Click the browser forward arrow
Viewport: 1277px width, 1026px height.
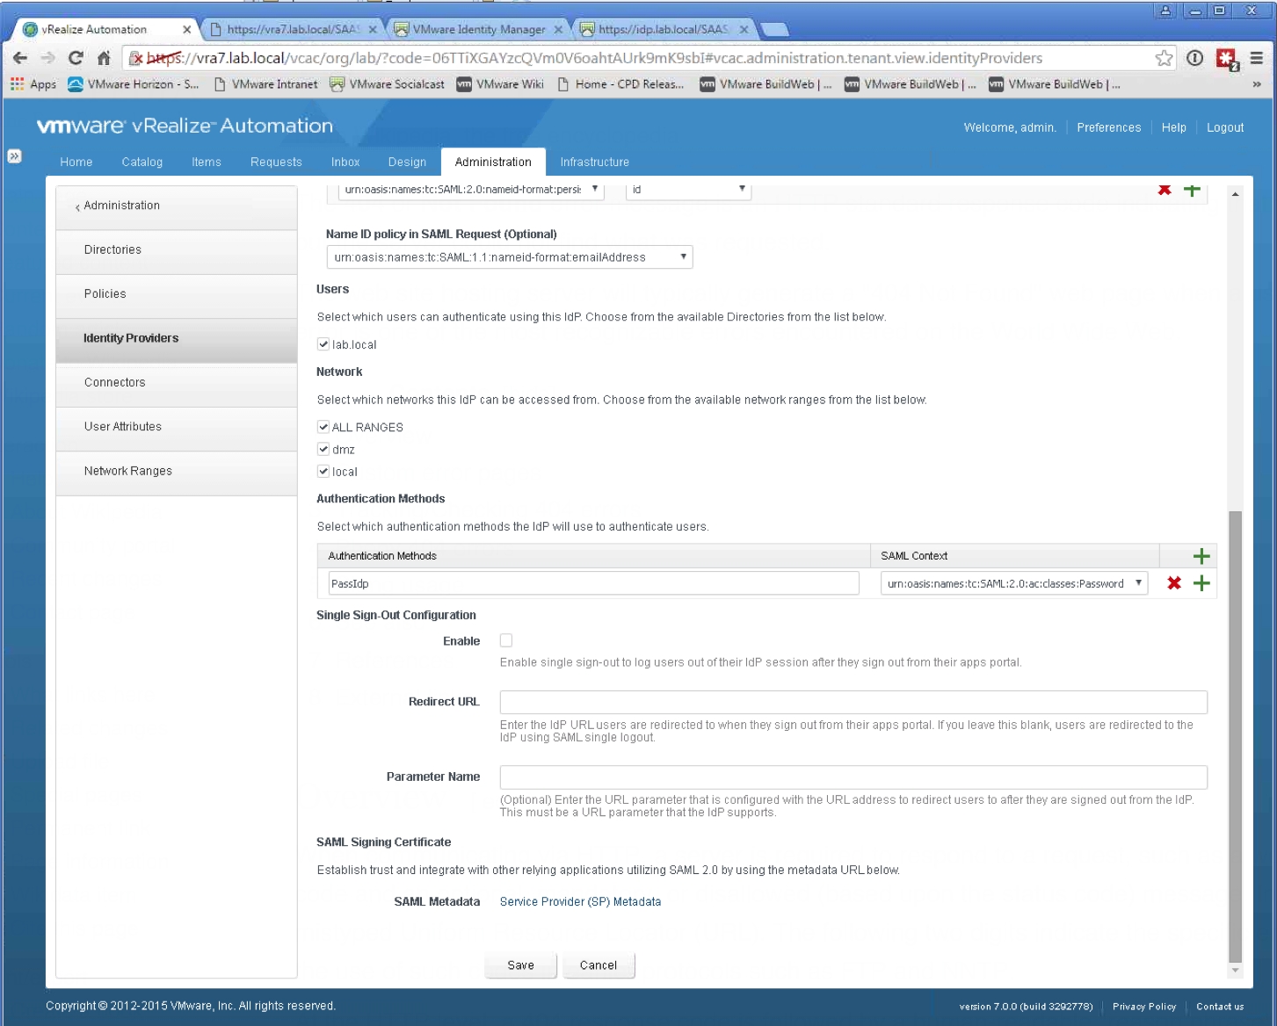[x=48, y=58]
